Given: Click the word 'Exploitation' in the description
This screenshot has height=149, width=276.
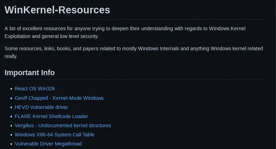Looking at the screenshot, I should click(17, 36).
